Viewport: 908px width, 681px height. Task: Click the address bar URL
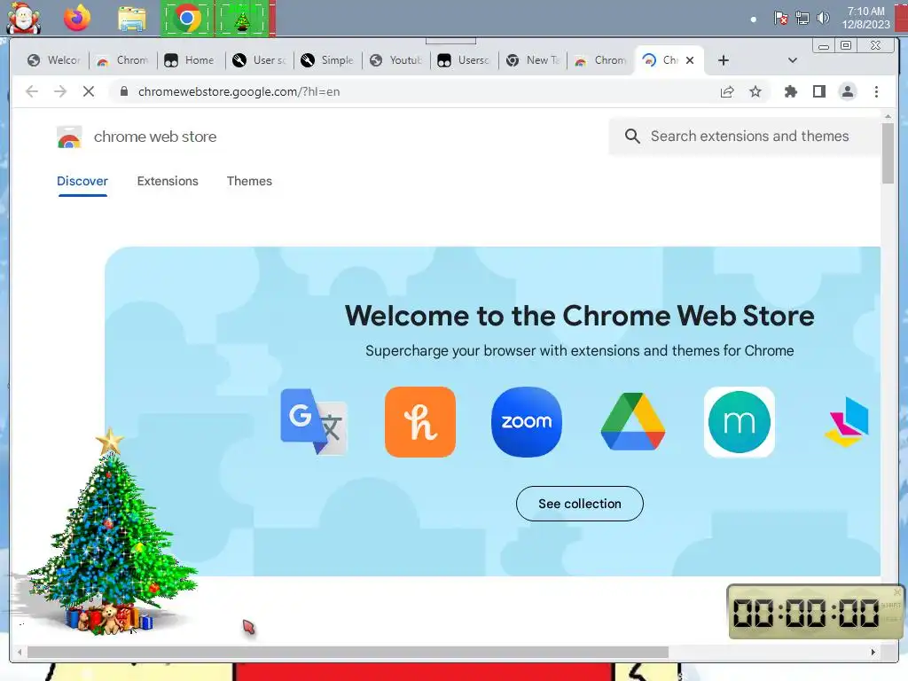click(x=239, y=91)
